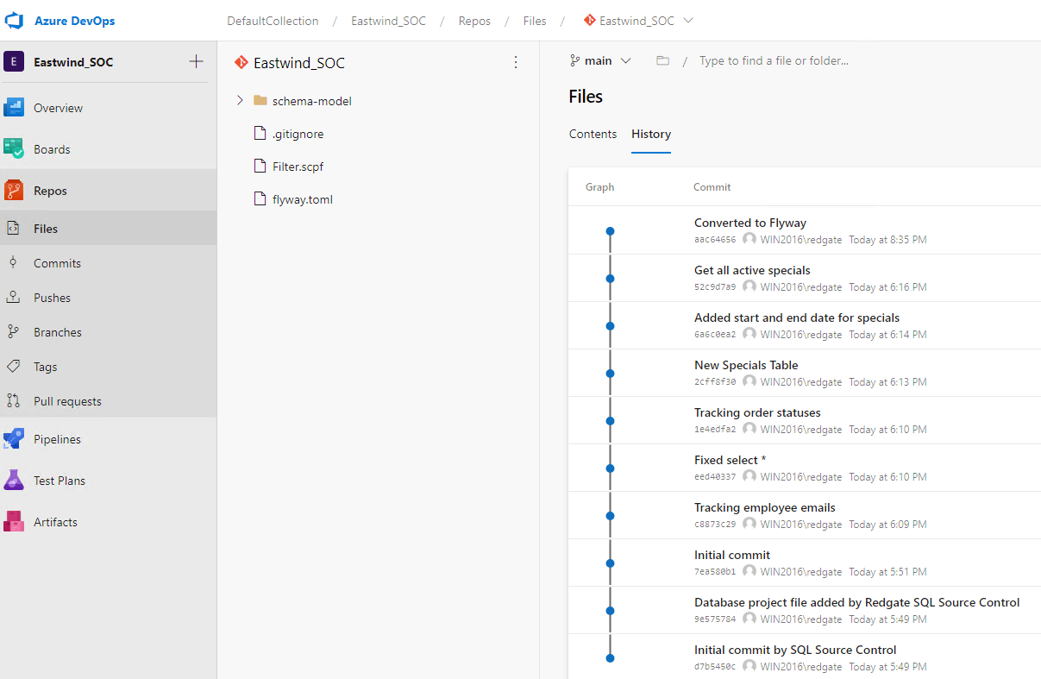Image resolution: width=1041 pixels, height=679 pixels.
Task: Open the Pipelines icon in sidebar
Action: click(14, 439)
